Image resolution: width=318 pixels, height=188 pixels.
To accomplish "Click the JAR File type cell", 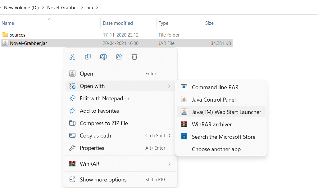I will [166, 43].
